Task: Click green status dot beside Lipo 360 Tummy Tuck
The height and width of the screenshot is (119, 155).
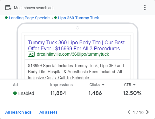Action: (x=56, y=18)
